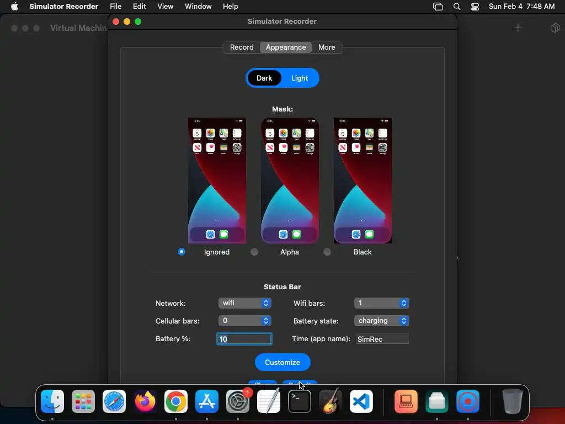Switch appearance to Light
Viewport: 565px width, 424px height.
[300, 78]
